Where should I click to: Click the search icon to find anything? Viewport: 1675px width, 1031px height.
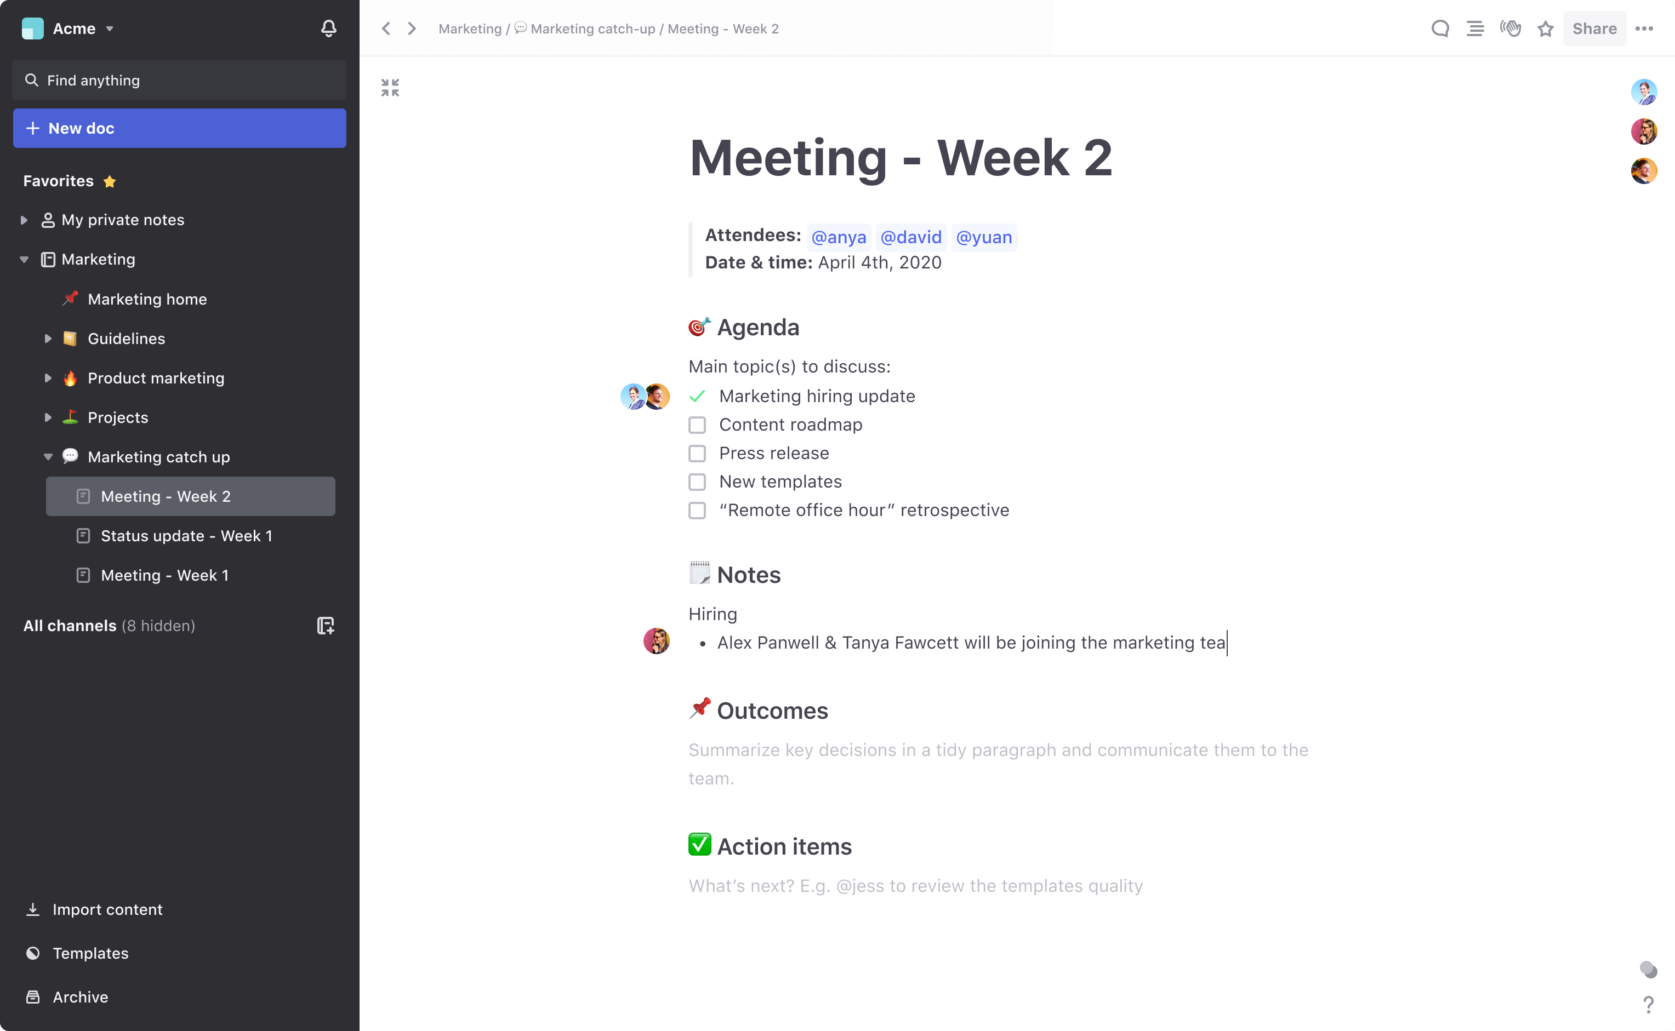pos(32,79)
